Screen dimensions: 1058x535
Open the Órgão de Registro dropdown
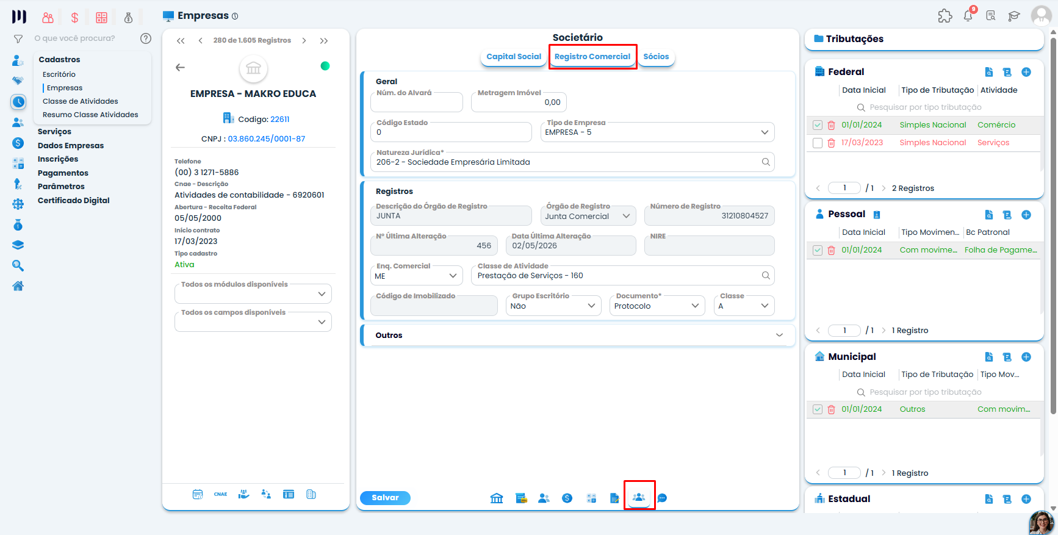pyautogui.click(x=588, y=216)
